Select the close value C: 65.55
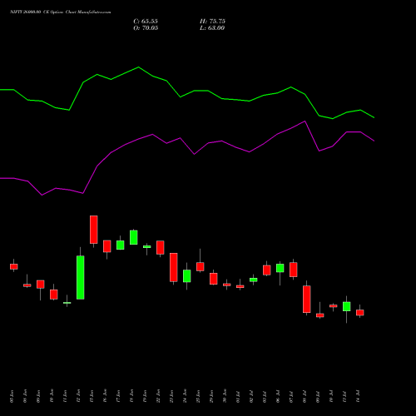Image resolution: width=416 pixels, height=416 pixels. [146, 22]
